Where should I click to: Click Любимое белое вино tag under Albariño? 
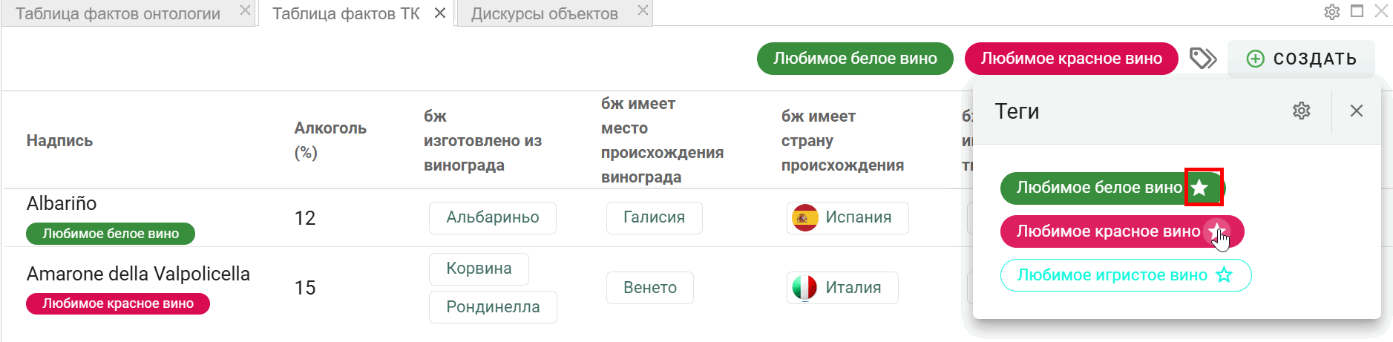[111, 234]
